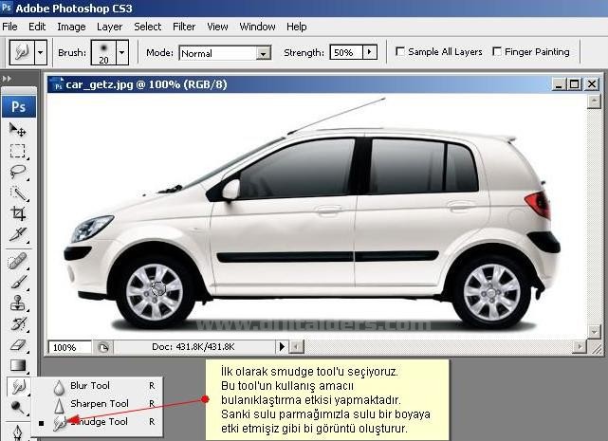Open the Brush picker dropdown arrow
Screen dimensions: 608x441
click(122, 52)
